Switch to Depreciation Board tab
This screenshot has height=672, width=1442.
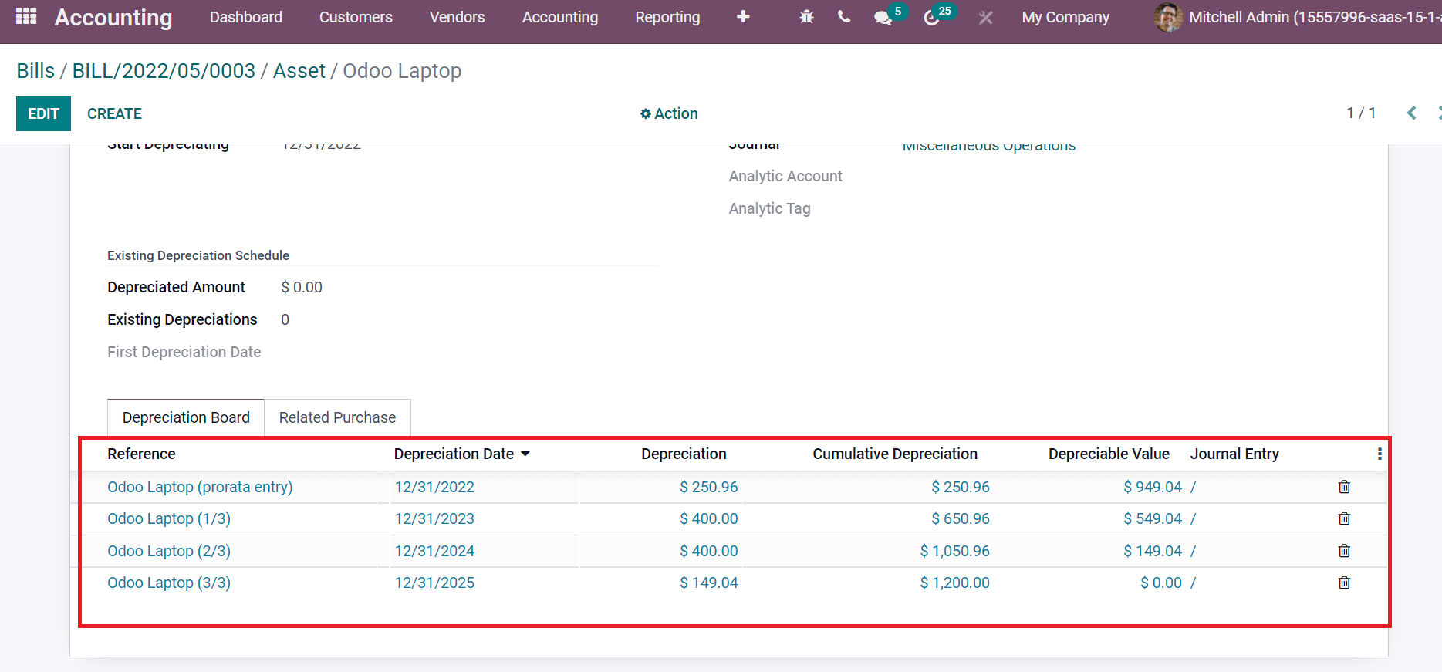tap(186, 417)
